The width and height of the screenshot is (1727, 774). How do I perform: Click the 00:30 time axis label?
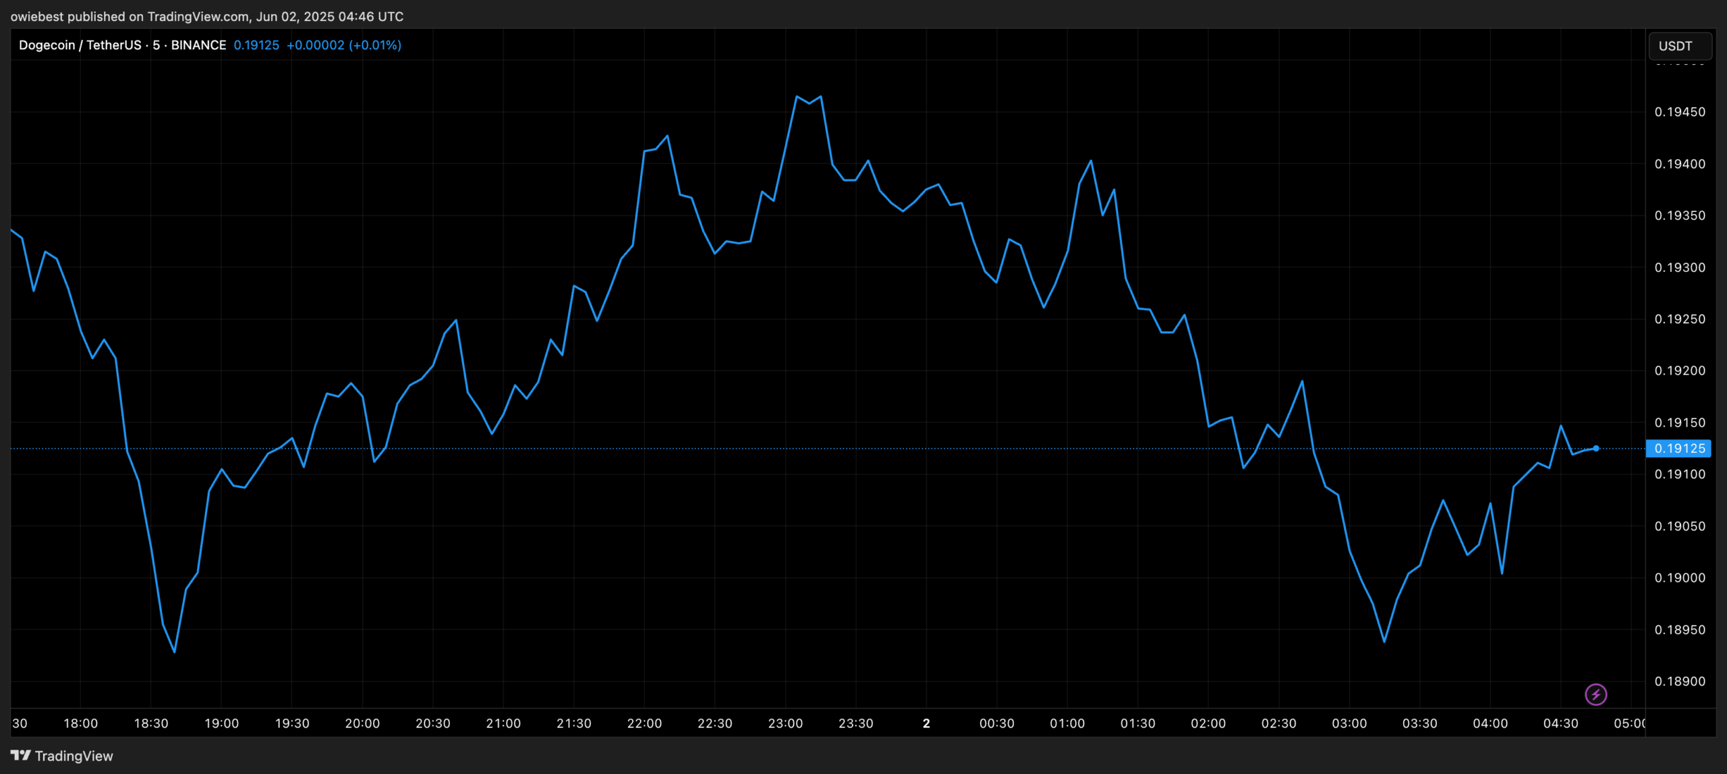click(996, 723)
